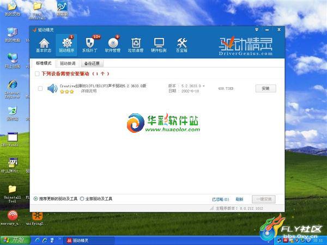This screenshot has width=327, height=245.
Task: Close the 驱动精灵 window
Action: pyautogui.click(x=279, y=29)
